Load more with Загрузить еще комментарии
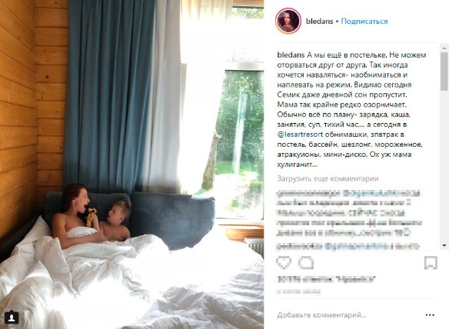The width and height of the screenshot is (449, 329). (328, 178)
